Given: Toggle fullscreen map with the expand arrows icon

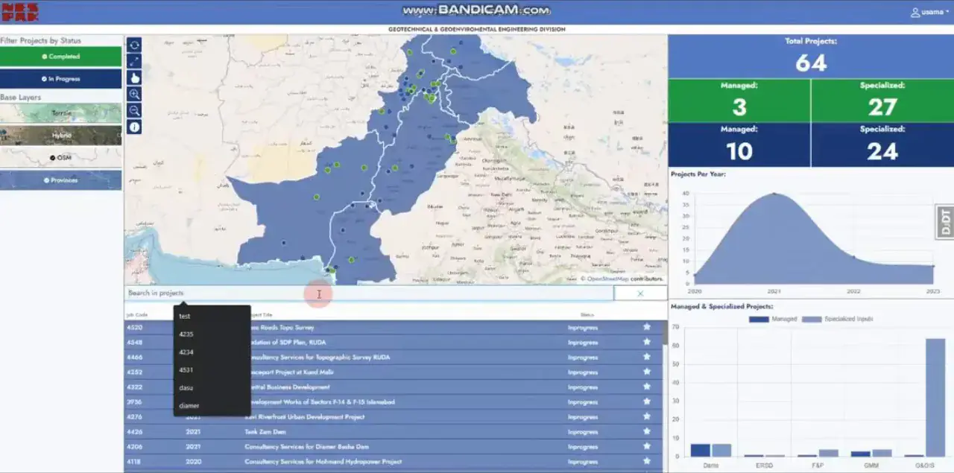Looking at the screenshot, I should click(134, 61).
